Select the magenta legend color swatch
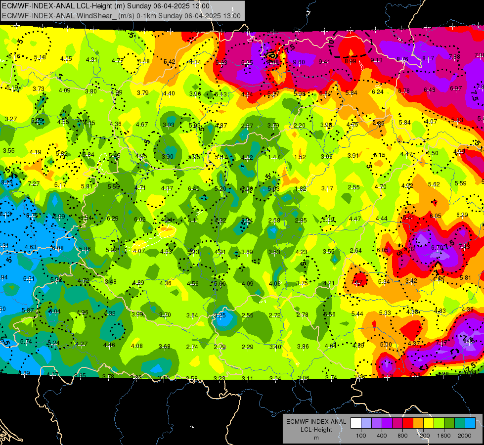The image size is (484, 445). [x=397, y=423]
